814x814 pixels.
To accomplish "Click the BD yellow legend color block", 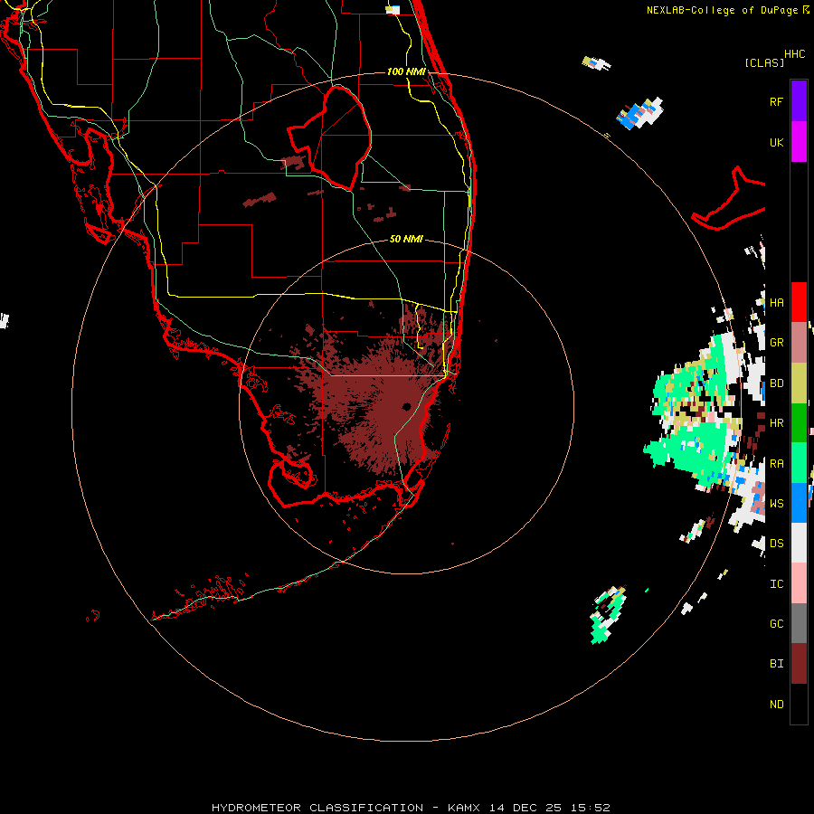I will pyautogui.click(x=799, y=383).
